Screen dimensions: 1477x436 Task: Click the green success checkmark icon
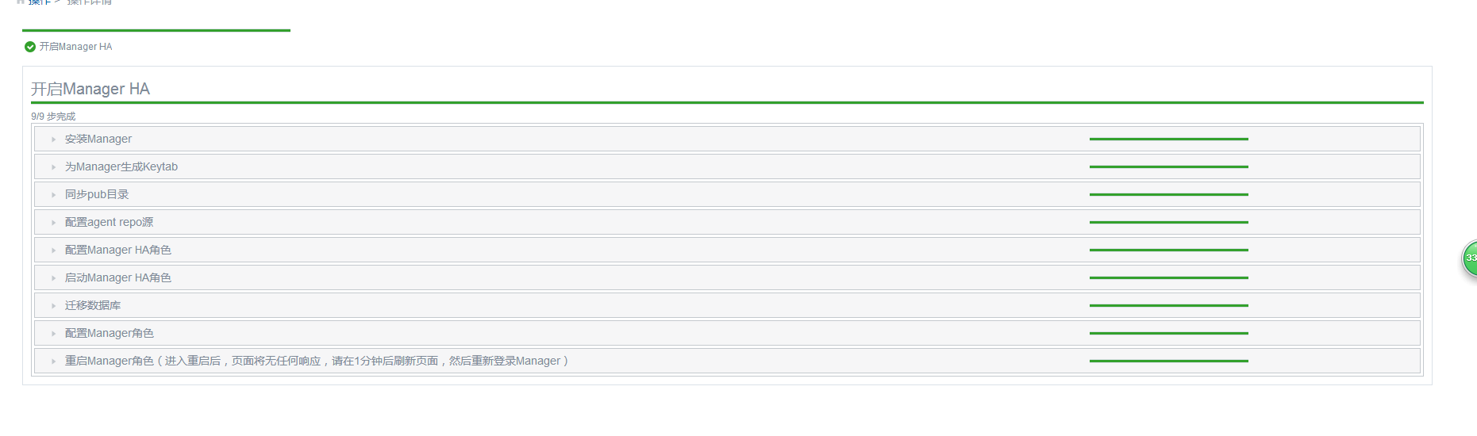30,47
